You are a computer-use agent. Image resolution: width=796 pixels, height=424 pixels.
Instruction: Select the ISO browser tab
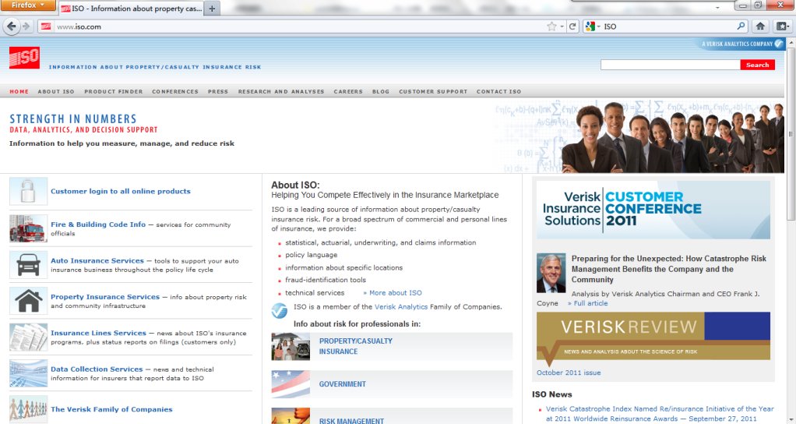132,9
